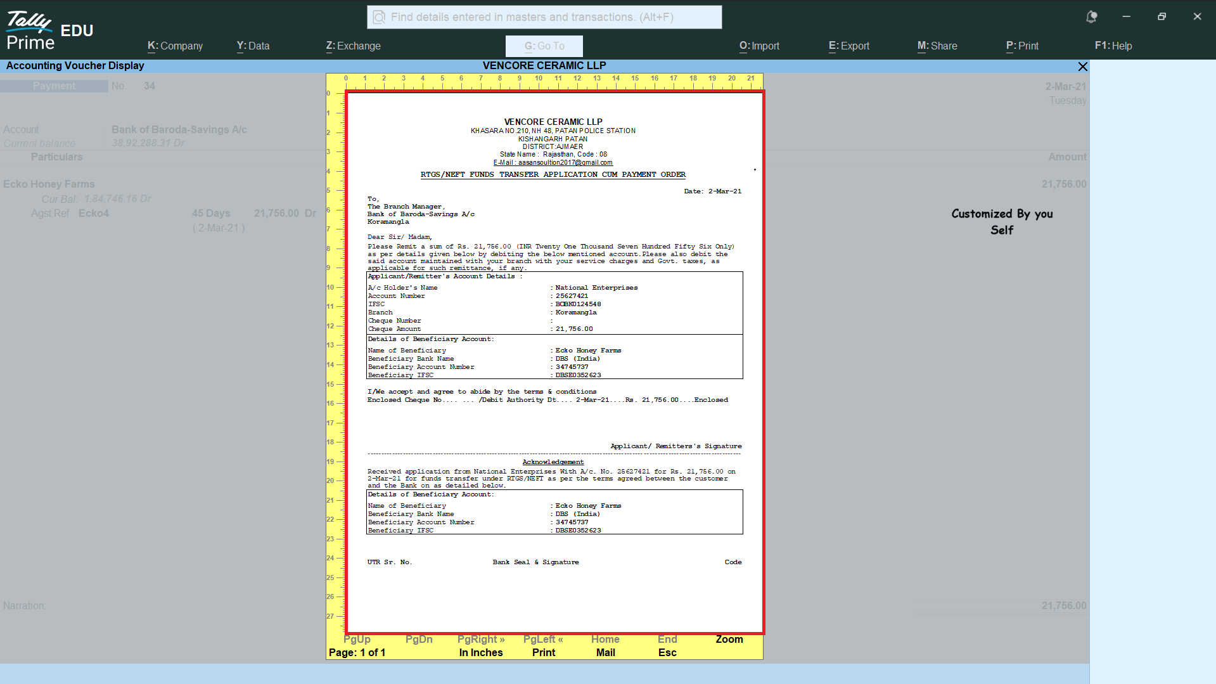Click PgRight In Inches option

click(x=481, y=646)
